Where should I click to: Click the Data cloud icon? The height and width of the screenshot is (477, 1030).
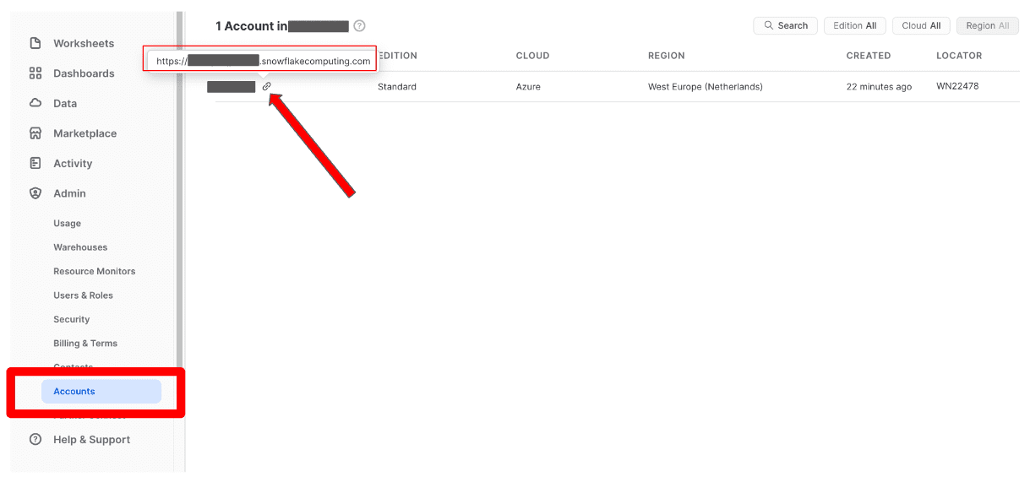35,103
